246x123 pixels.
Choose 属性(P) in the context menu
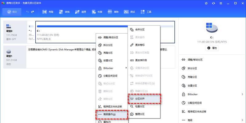[x=112, y=121]
